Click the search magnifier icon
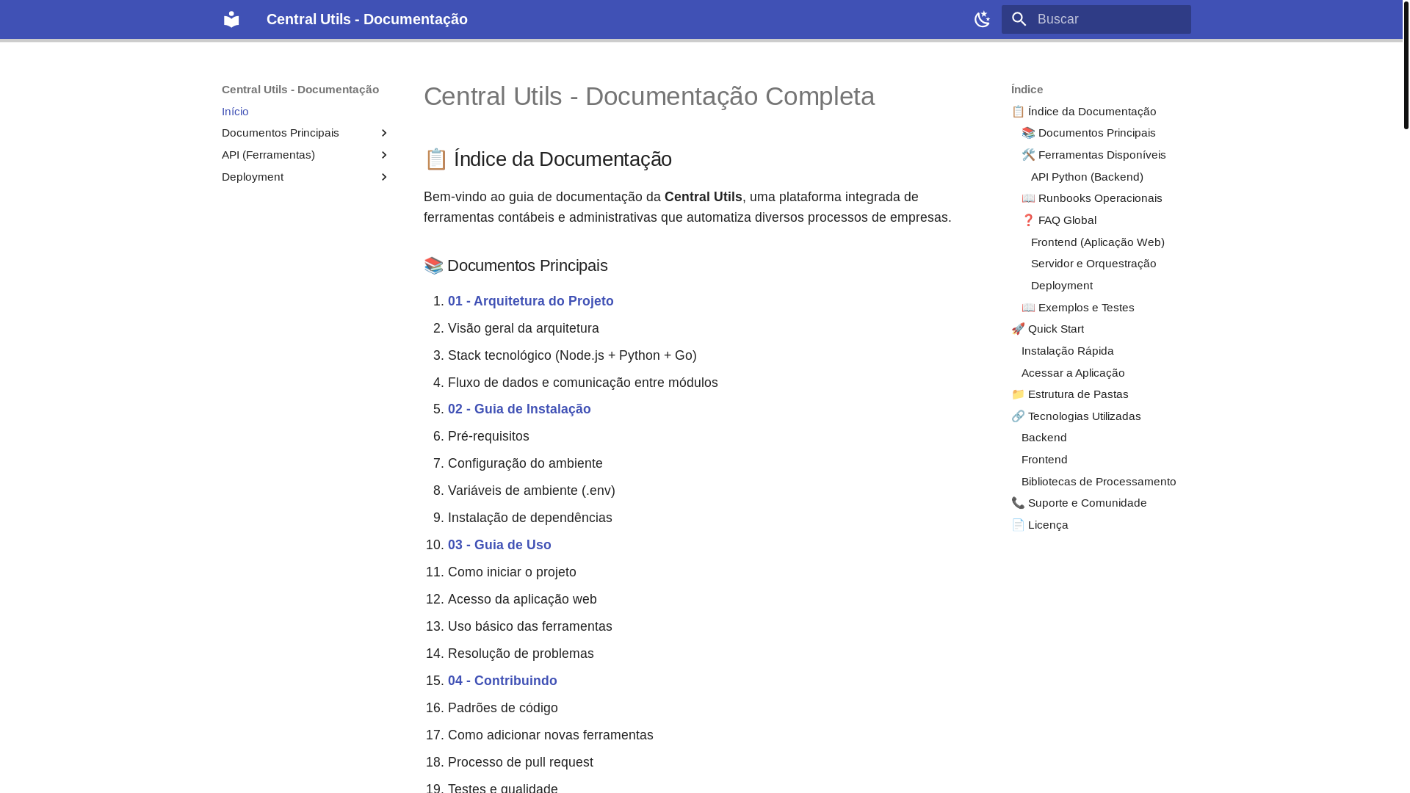 (x=1019, y=19)
